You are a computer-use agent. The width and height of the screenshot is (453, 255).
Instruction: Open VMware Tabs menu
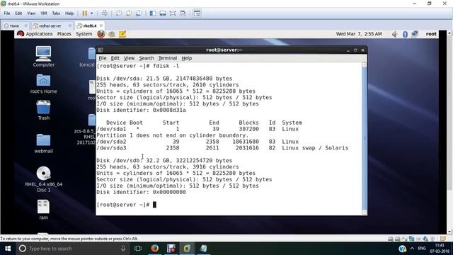(x=56, y=13)
